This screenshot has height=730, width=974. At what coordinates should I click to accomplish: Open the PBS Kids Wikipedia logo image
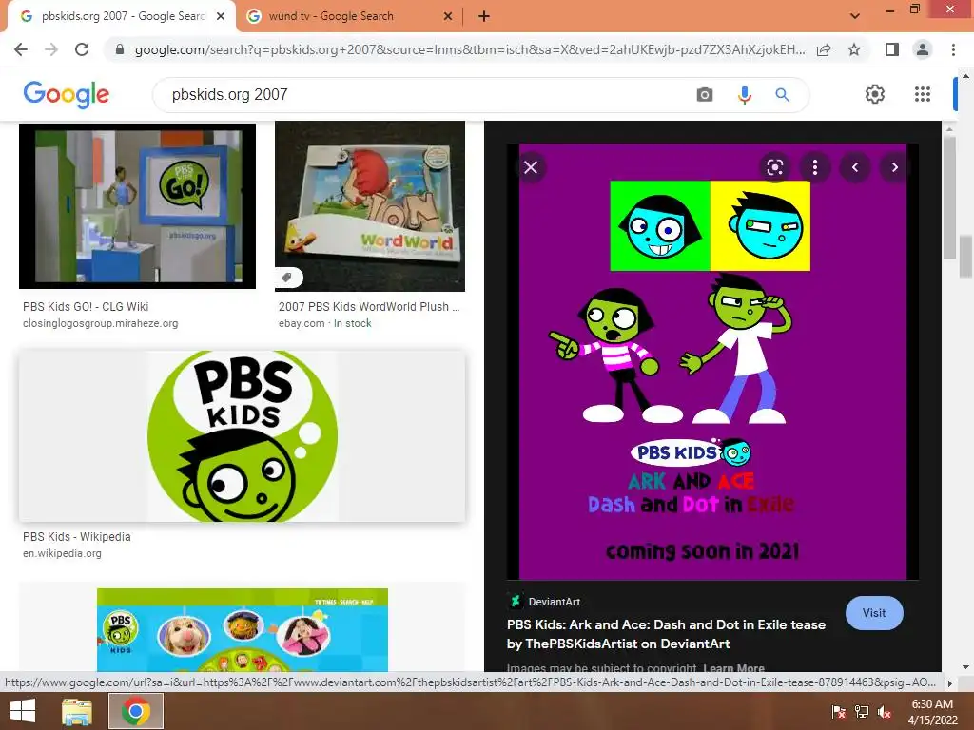click(x=243, y=436)
